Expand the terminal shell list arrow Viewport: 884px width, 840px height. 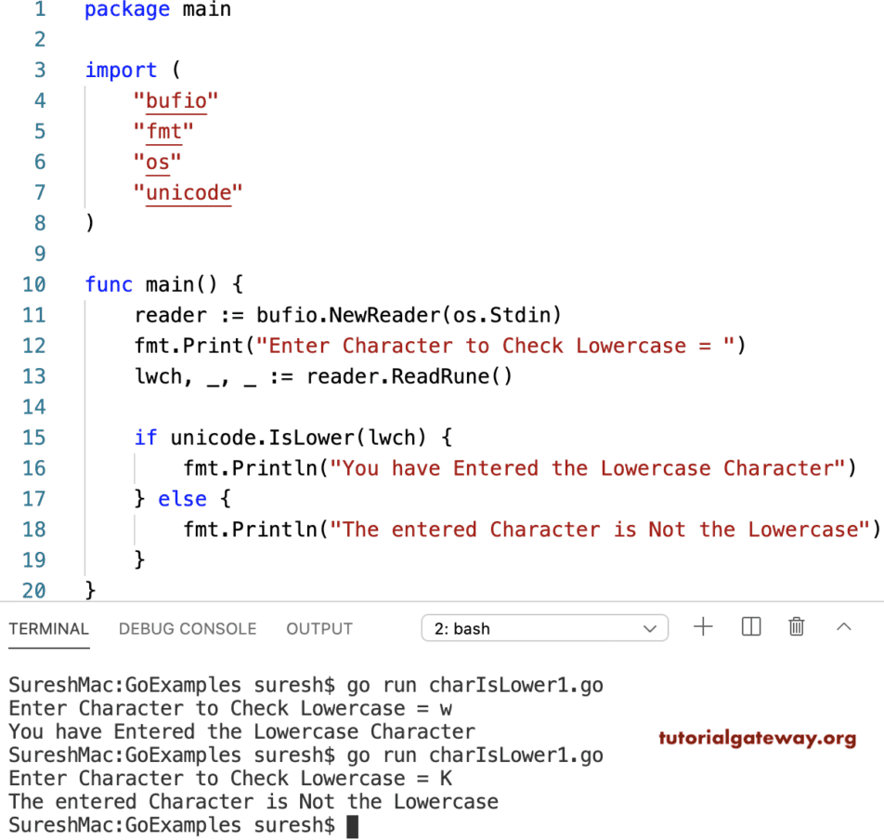[x=650, y=628]
